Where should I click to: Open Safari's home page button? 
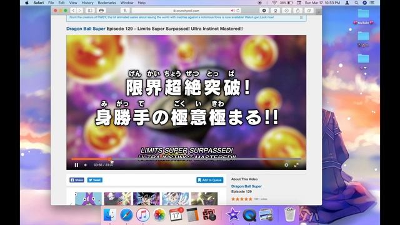[x=275, y=11]
